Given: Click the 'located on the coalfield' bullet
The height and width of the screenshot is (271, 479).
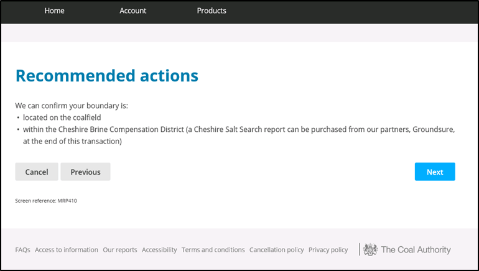Looking at the screenshot, I should (x=62, y=117).
